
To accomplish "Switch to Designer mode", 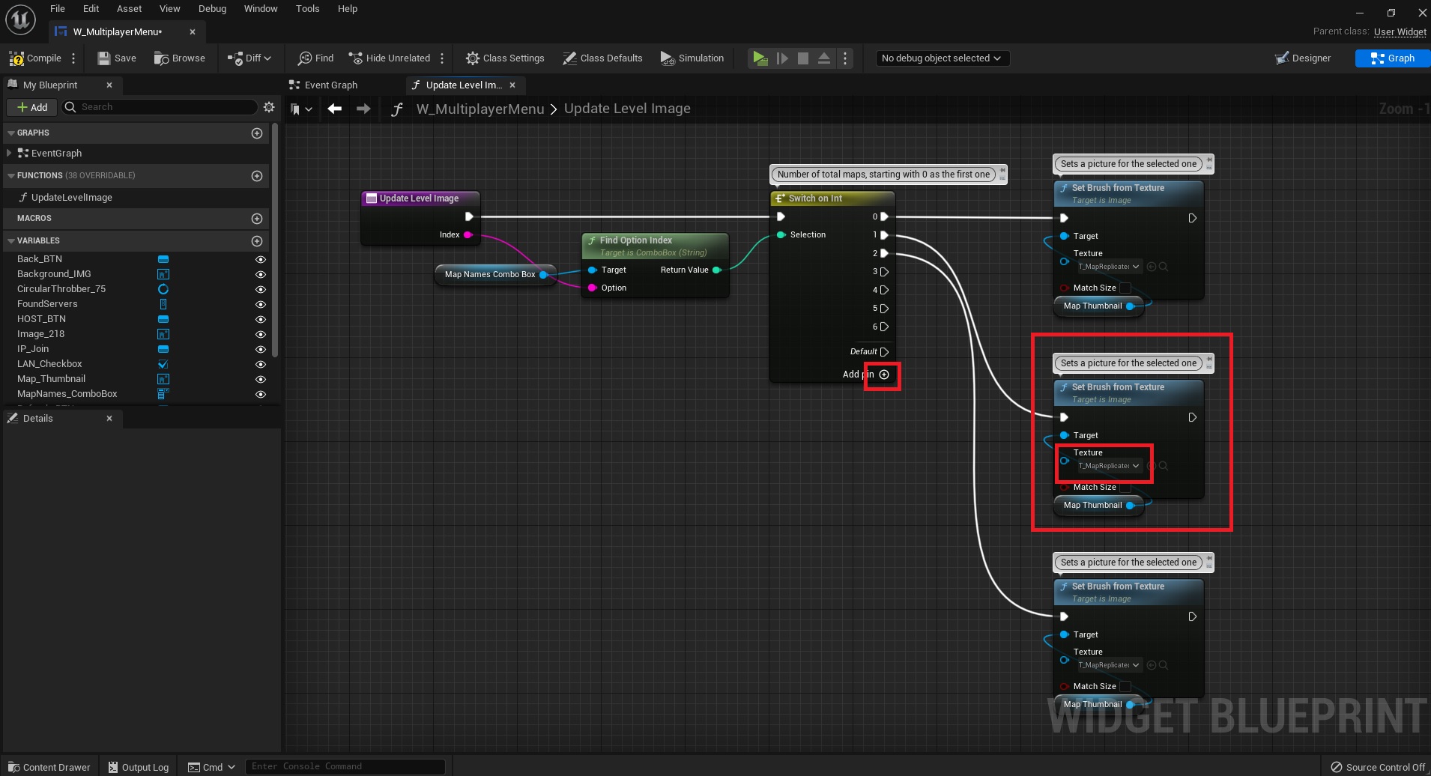I will click(1303, 58).
